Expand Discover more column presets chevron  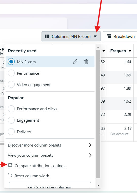click(90, 145)
